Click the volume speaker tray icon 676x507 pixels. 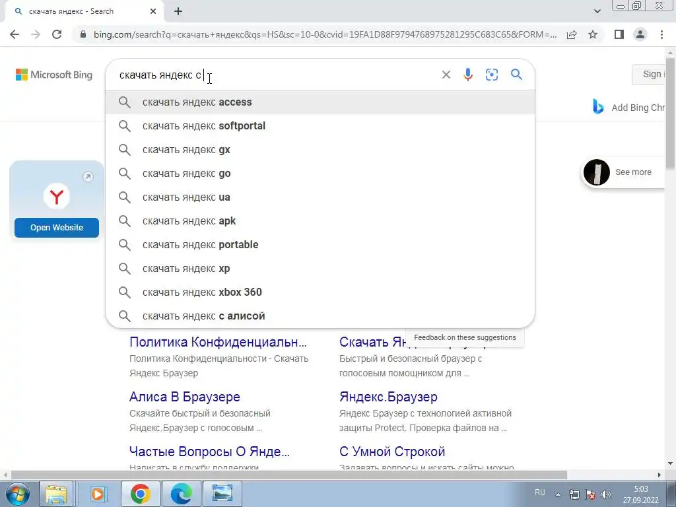(606, 494)
